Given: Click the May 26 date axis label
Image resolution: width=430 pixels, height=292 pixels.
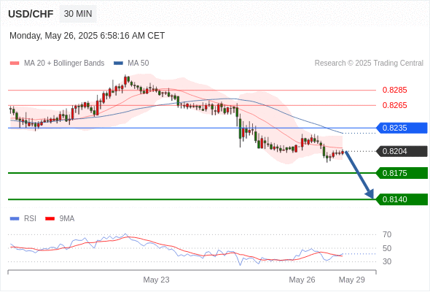Looking at the screenshot, I should [x=302, y=280].
